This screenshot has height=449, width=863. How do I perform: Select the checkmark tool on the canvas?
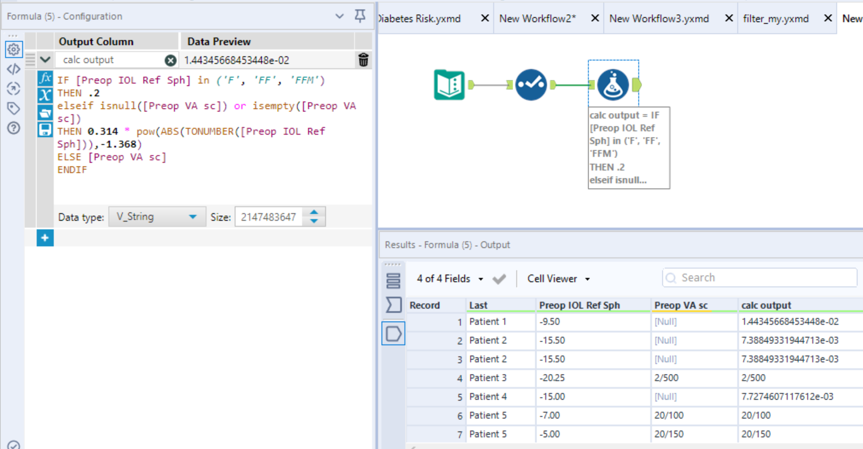(x=531, y=84)
